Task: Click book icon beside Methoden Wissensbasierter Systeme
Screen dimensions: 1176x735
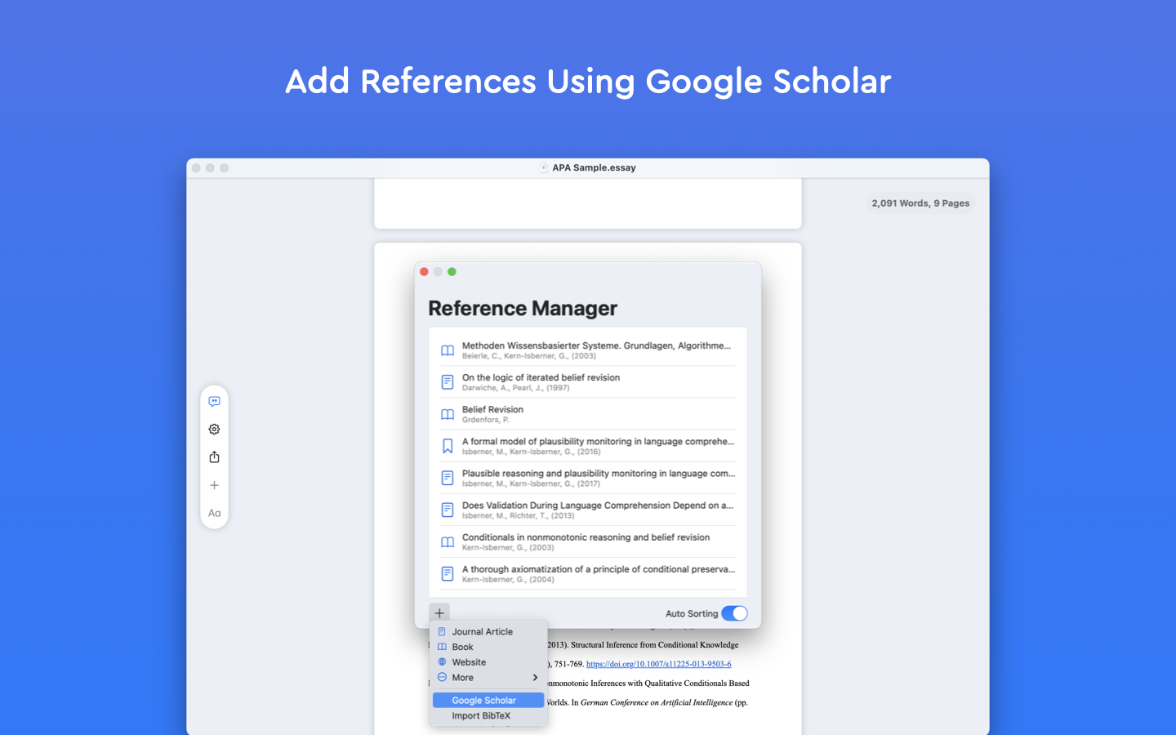Action: point(448,350)
